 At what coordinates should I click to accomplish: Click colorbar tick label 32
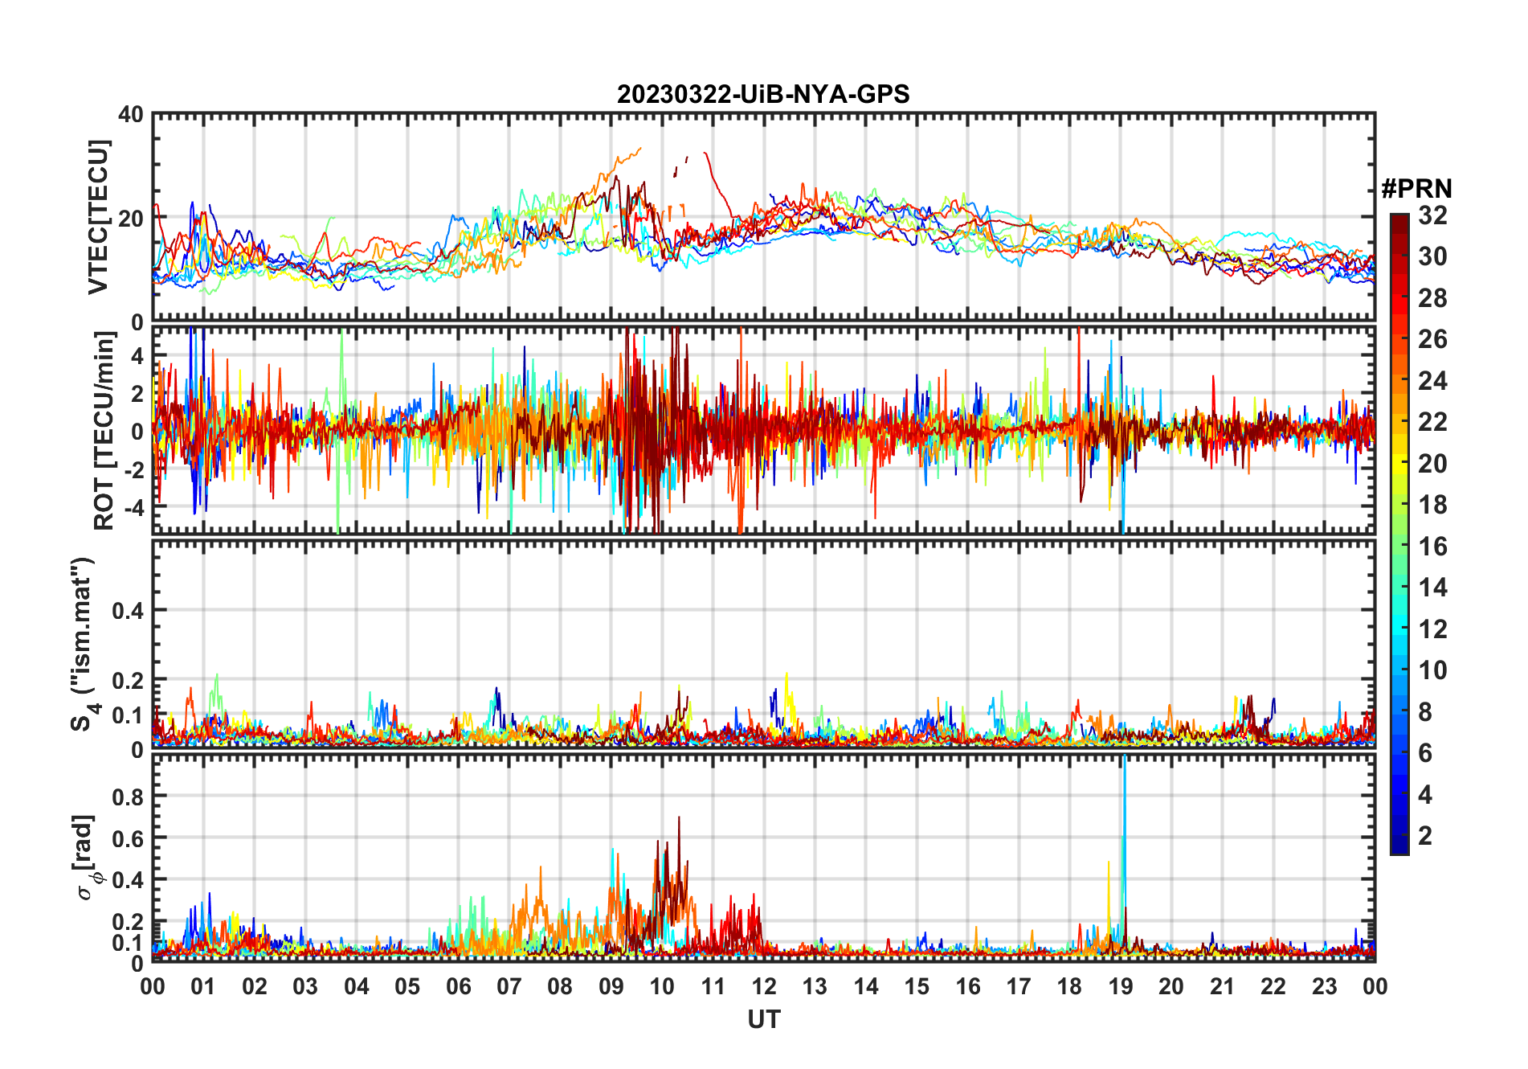(1432, 215)
